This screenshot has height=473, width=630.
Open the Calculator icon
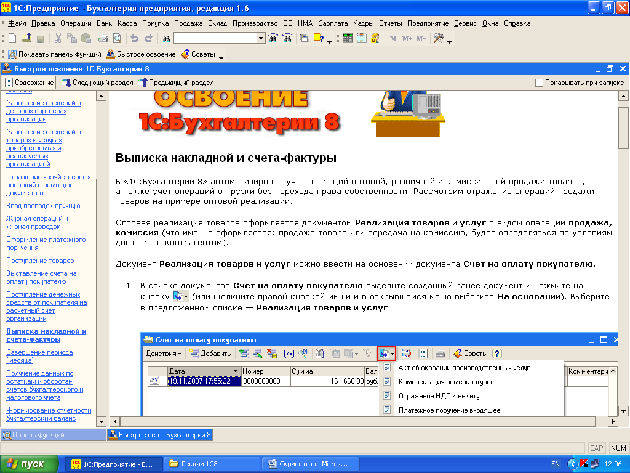click(x=348, y=39)
